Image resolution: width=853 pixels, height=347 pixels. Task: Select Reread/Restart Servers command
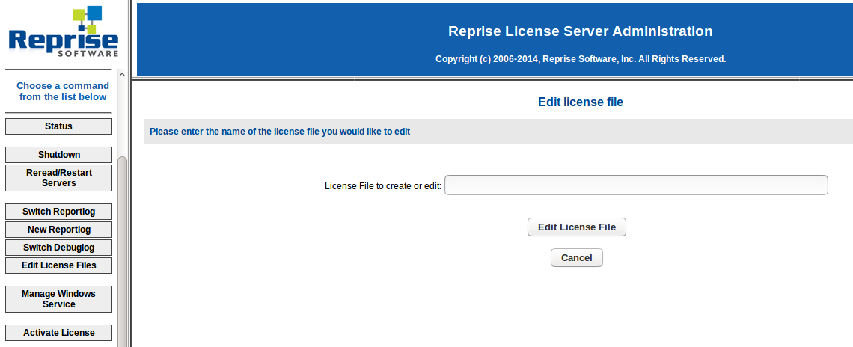point(59,178)
